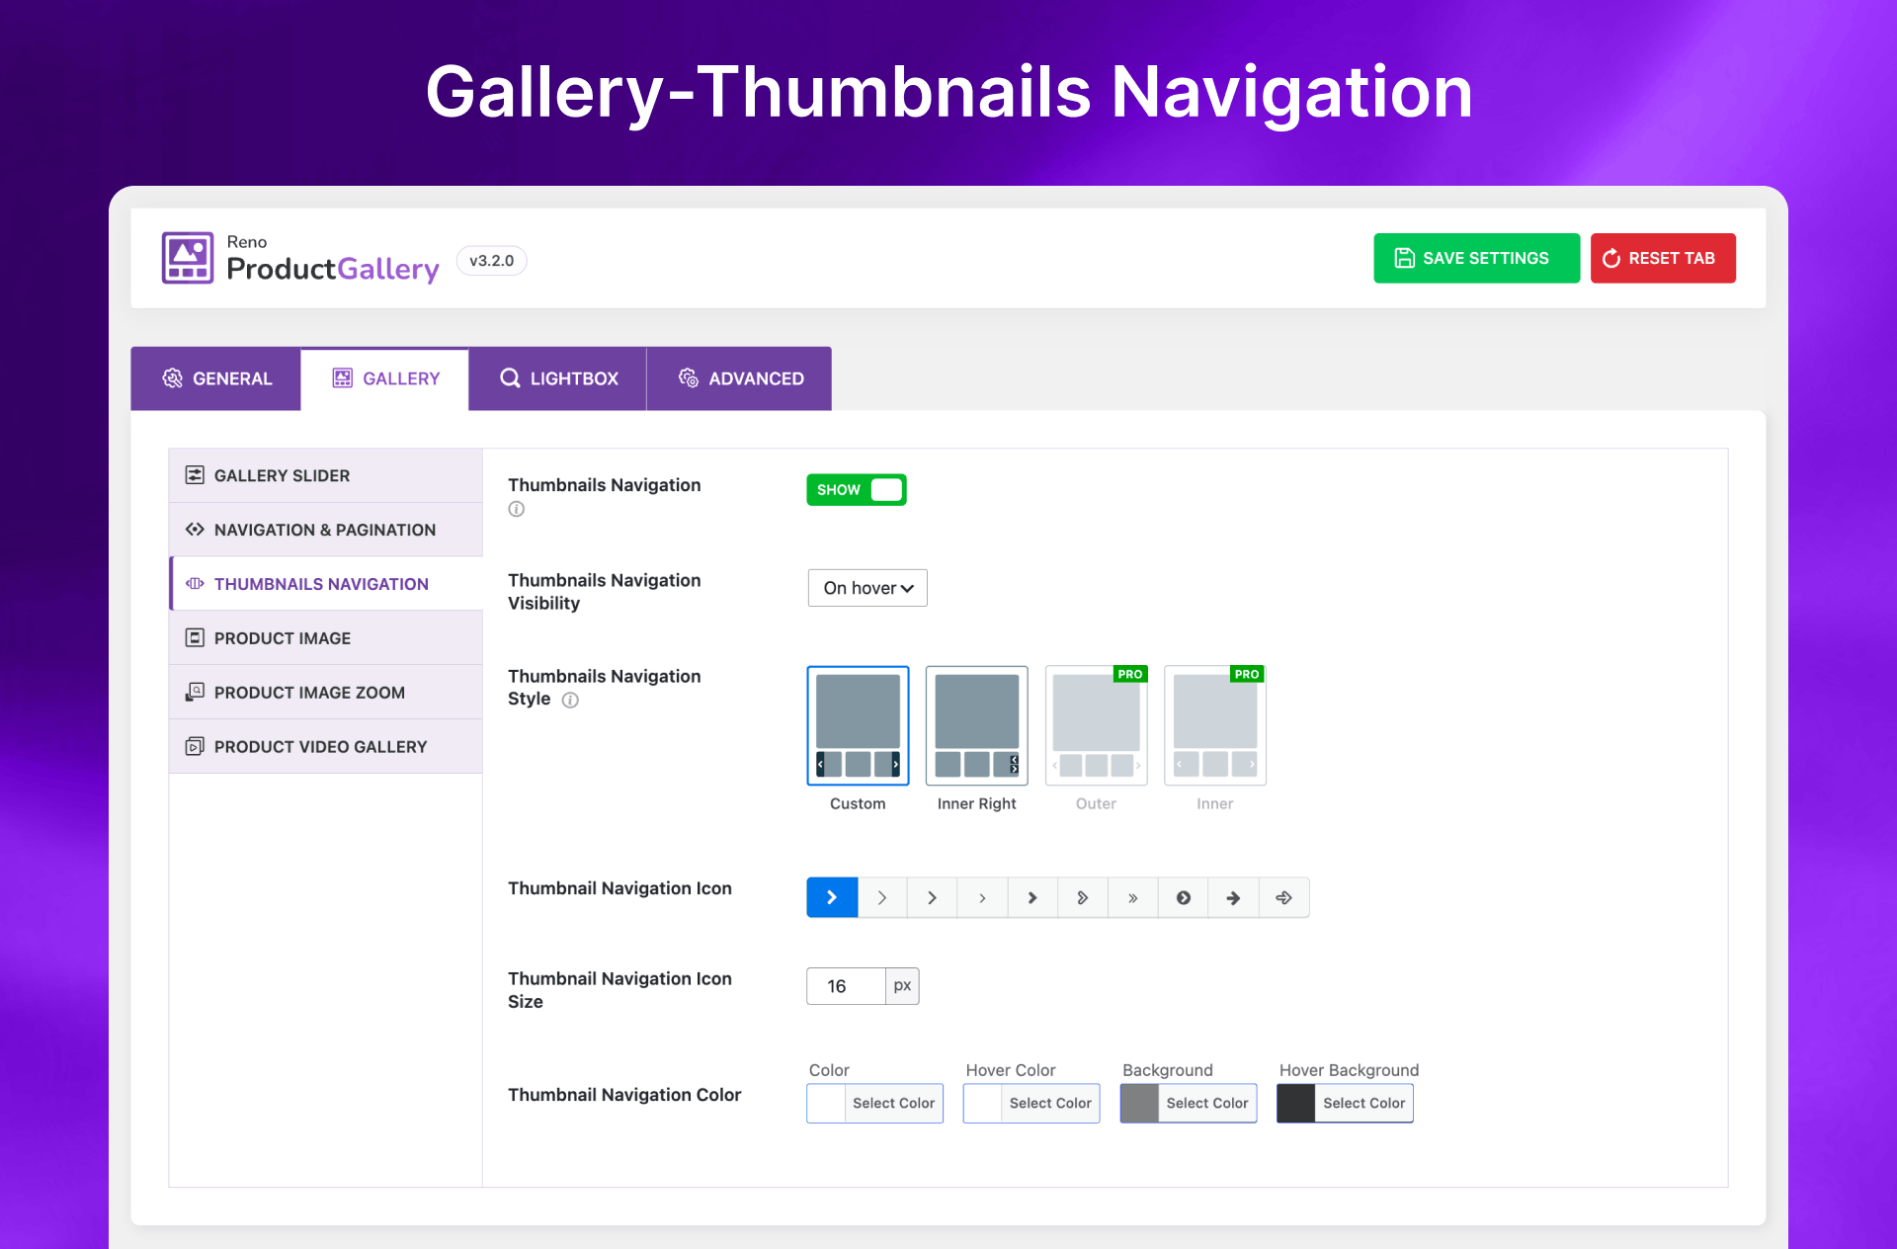1897x1249 pixels.
Task: Click info icon beside Thumbnails Navigation Style
Action: (570, 700)
